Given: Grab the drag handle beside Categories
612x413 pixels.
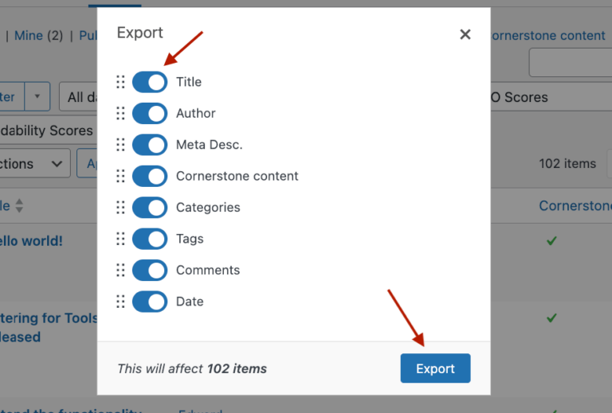Looking at the screenshot, I should point(120,207).
